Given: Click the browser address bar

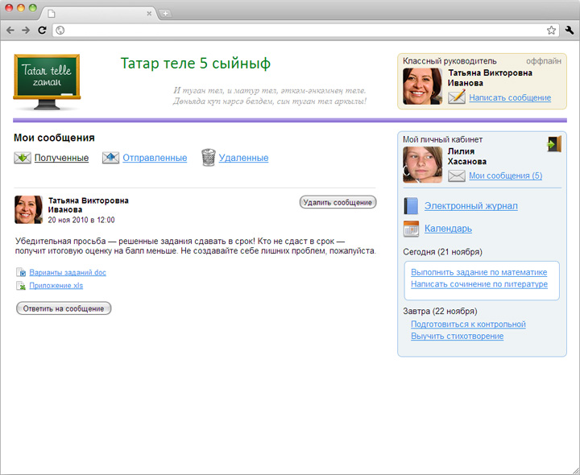Looking at the screenshot, I should coord(300,31).
